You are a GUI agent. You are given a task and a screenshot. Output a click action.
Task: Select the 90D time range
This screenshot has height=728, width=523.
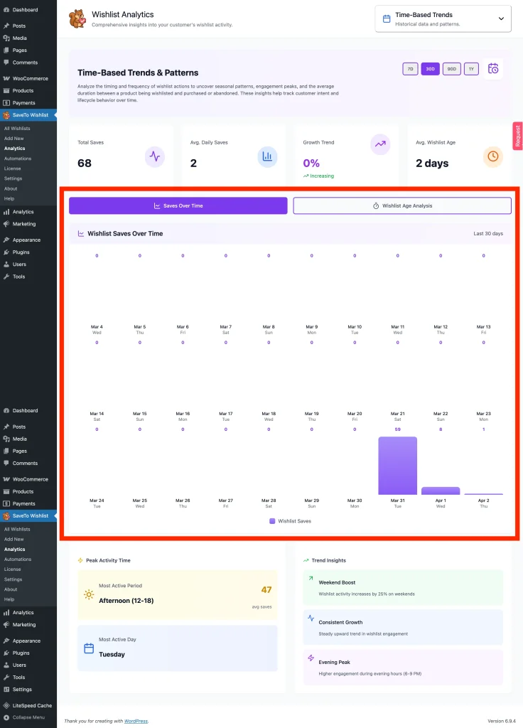451,69
